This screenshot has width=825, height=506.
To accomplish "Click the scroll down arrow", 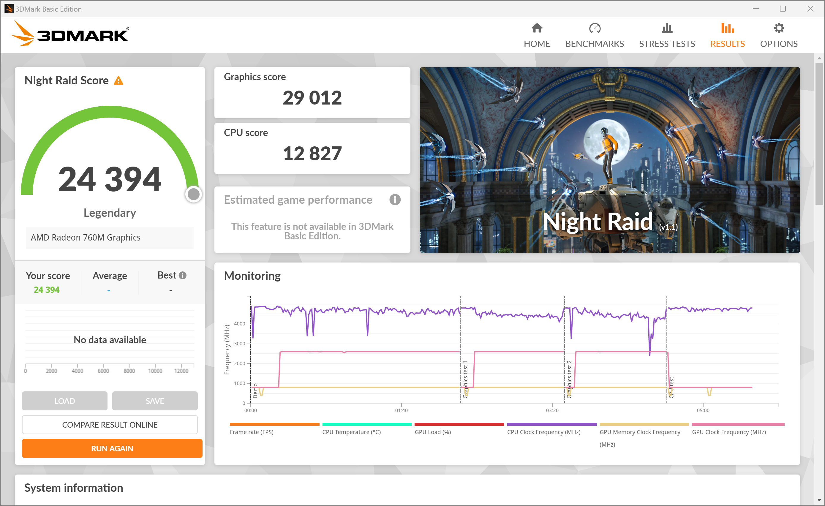I will [x=819, y=500].
